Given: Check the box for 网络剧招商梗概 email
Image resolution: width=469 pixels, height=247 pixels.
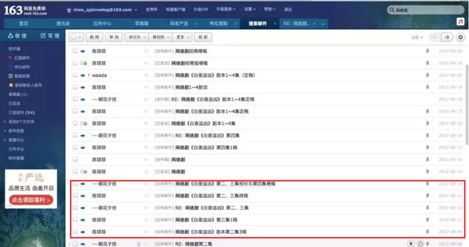Looking at the screenshot, I should (75, 51).
